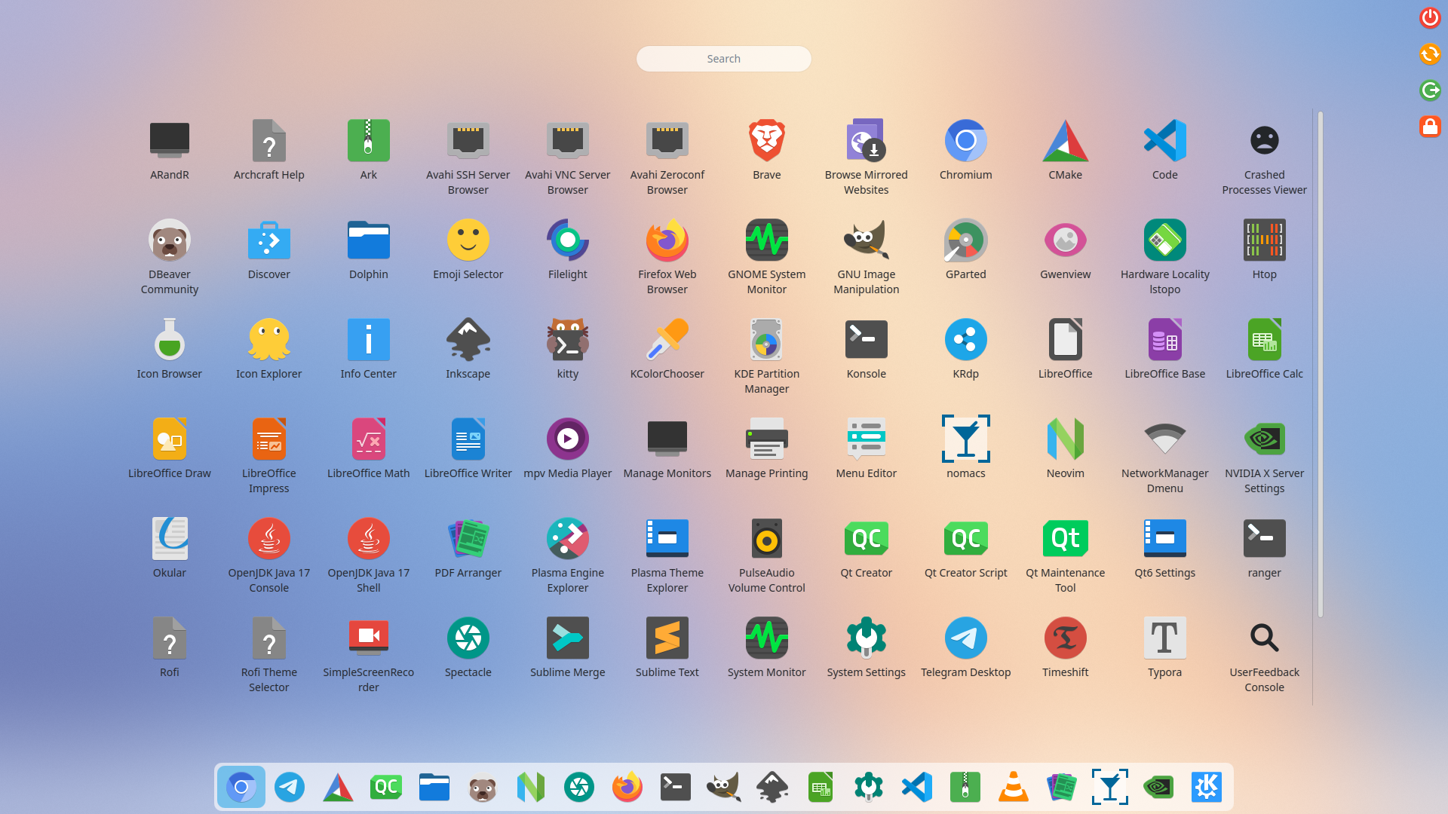The image size is (1448, 814).
Task: Open LibreOffice Math
Action: 369,448
